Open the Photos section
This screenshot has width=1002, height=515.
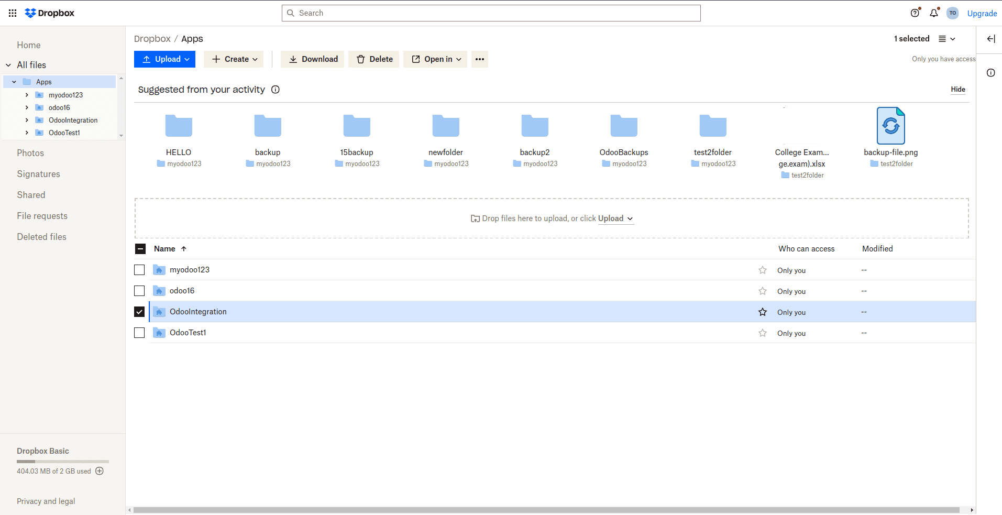(30, 152)
